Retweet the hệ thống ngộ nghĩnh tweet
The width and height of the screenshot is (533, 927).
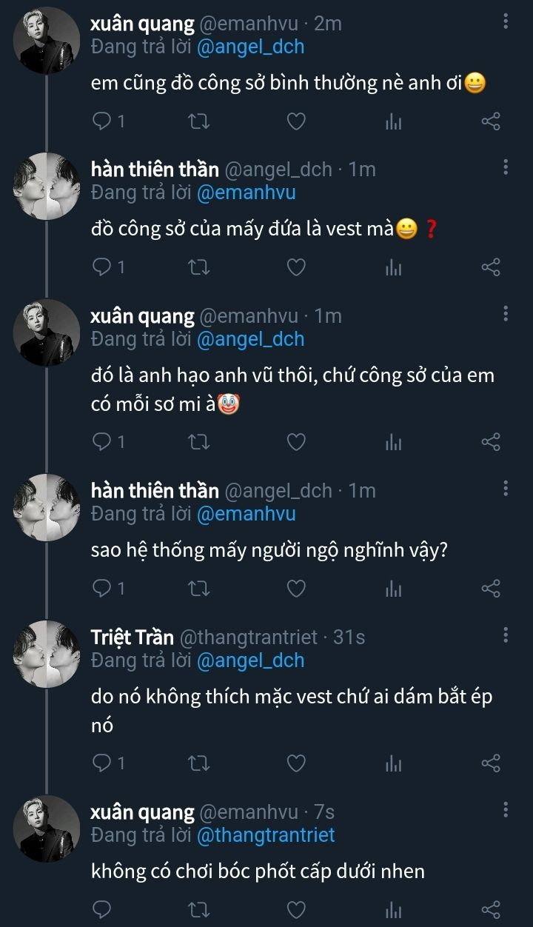coord(199,589)
